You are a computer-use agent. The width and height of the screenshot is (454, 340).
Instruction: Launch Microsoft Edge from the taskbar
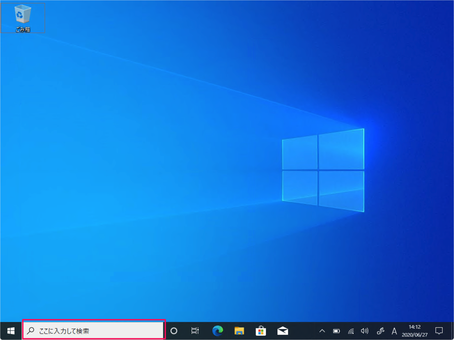218,331
